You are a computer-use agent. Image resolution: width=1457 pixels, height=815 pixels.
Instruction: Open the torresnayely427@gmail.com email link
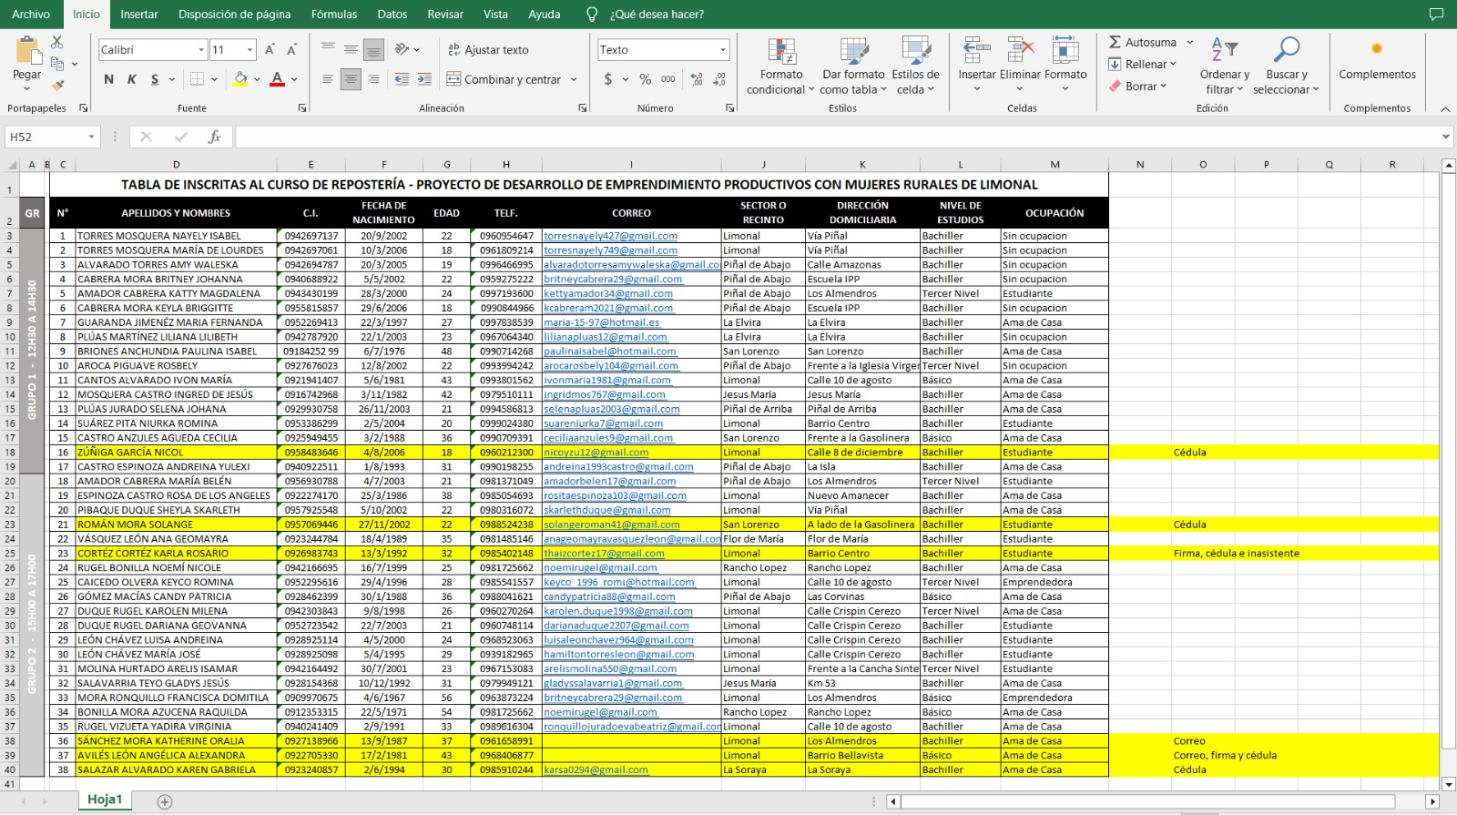(610, 236)
